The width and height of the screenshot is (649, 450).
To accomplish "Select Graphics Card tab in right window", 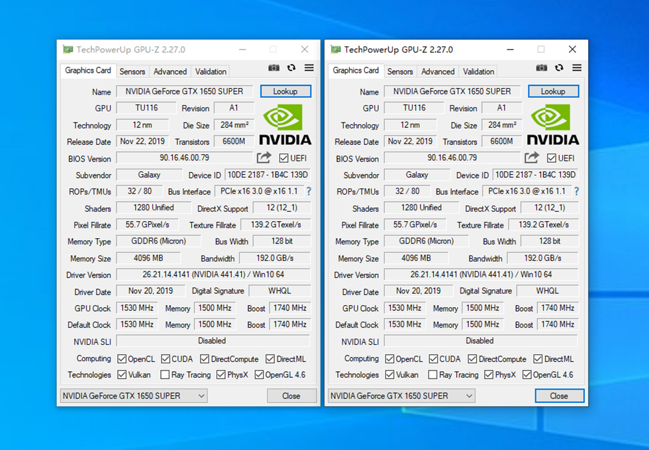I will click(x=356, y=70).
